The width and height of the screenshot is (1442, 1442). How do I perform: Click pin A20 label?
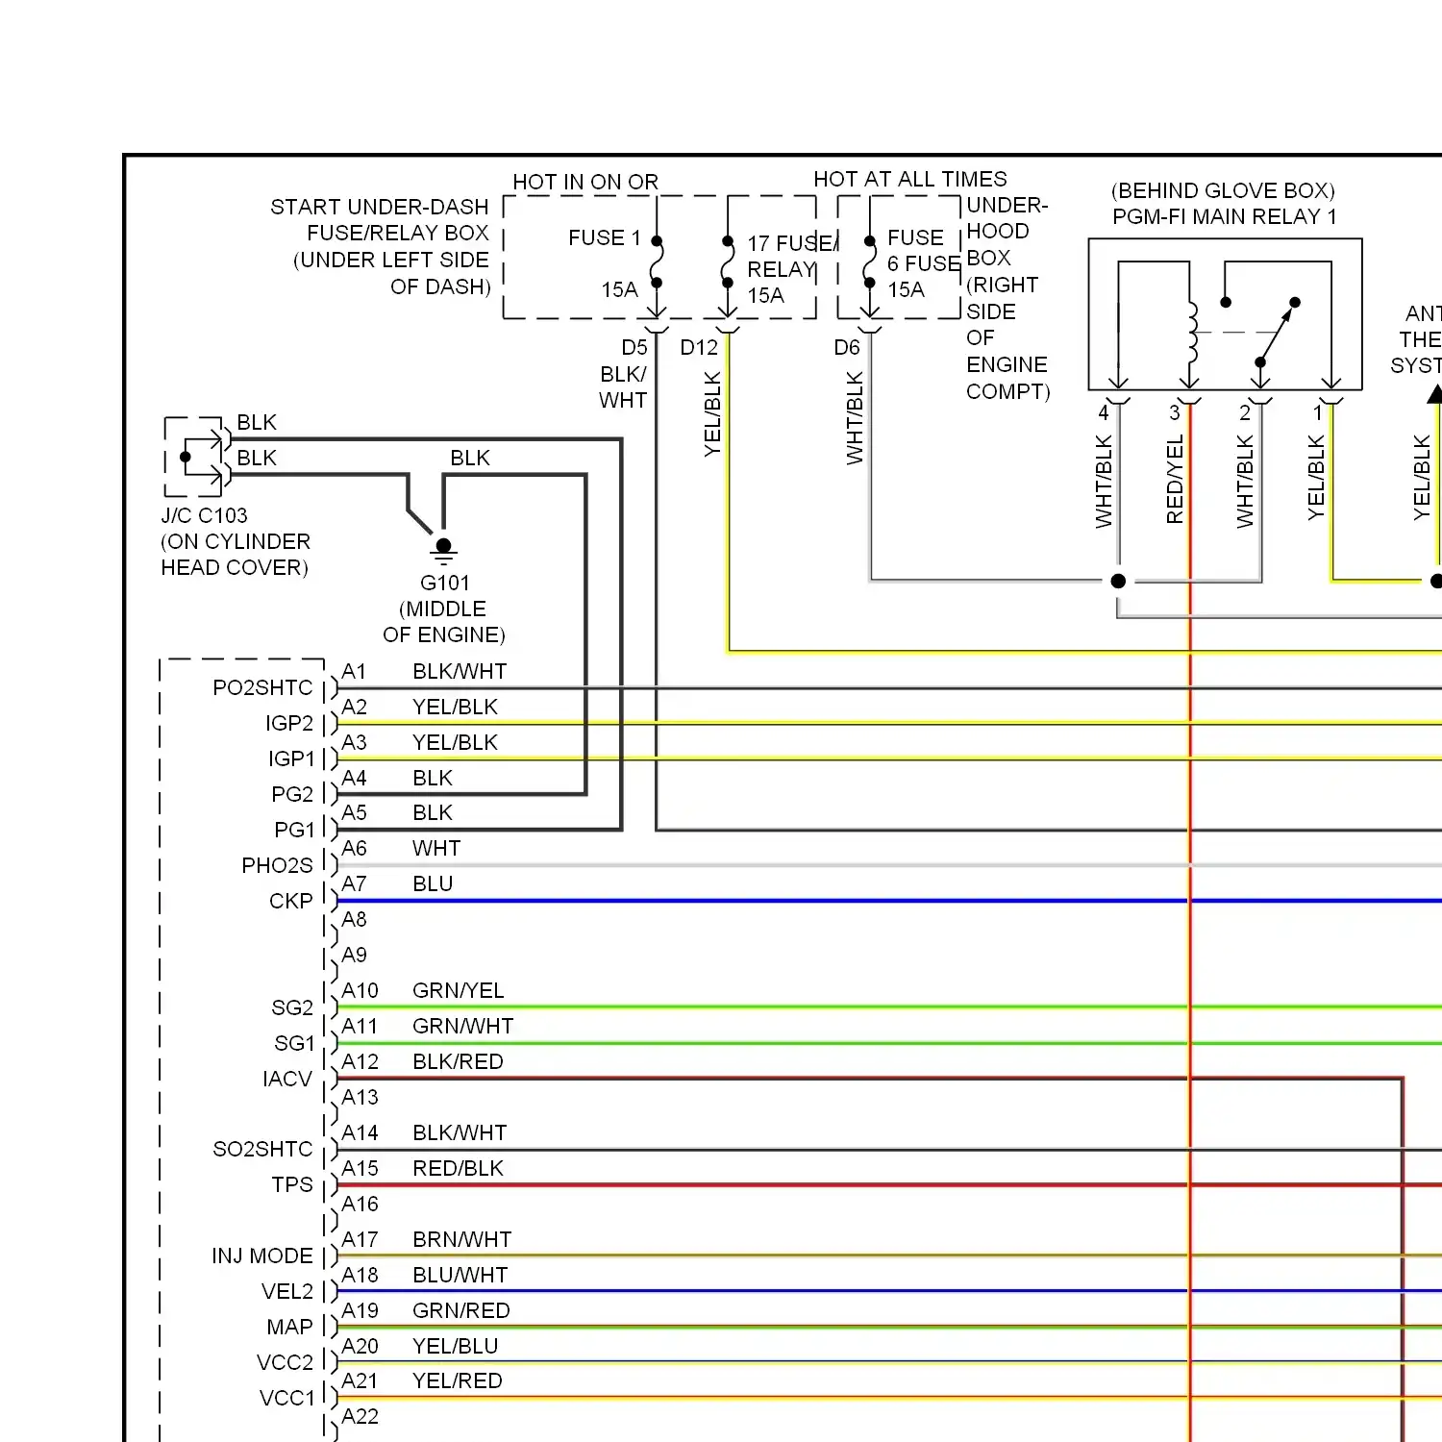[360, 1346]
